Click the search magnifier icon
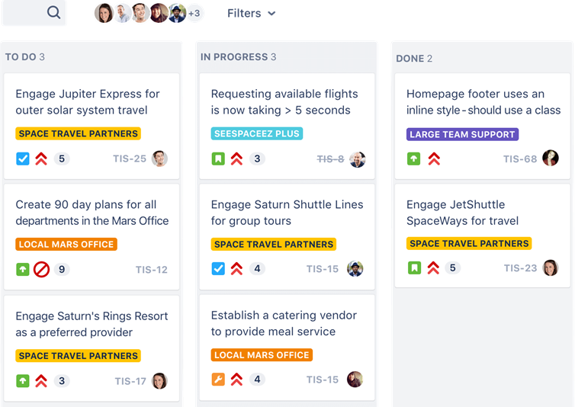Image resolution: width=575 pixels, height=407 pixels. [53, 12]
